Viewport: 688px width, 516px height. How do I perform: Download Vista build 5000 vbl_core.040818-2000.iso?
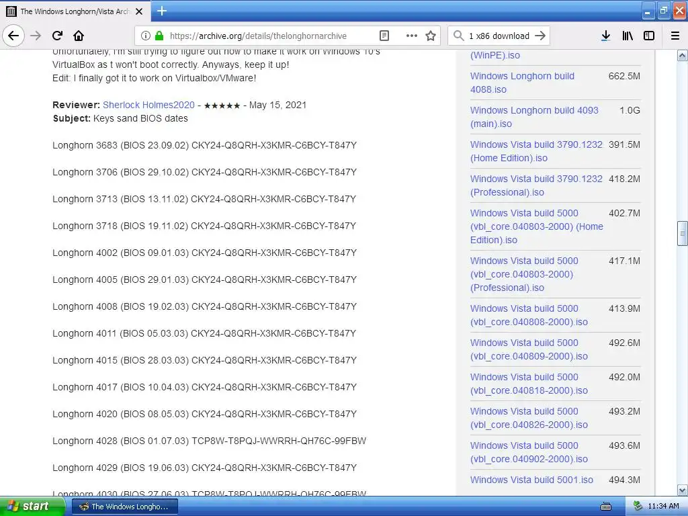529,384
